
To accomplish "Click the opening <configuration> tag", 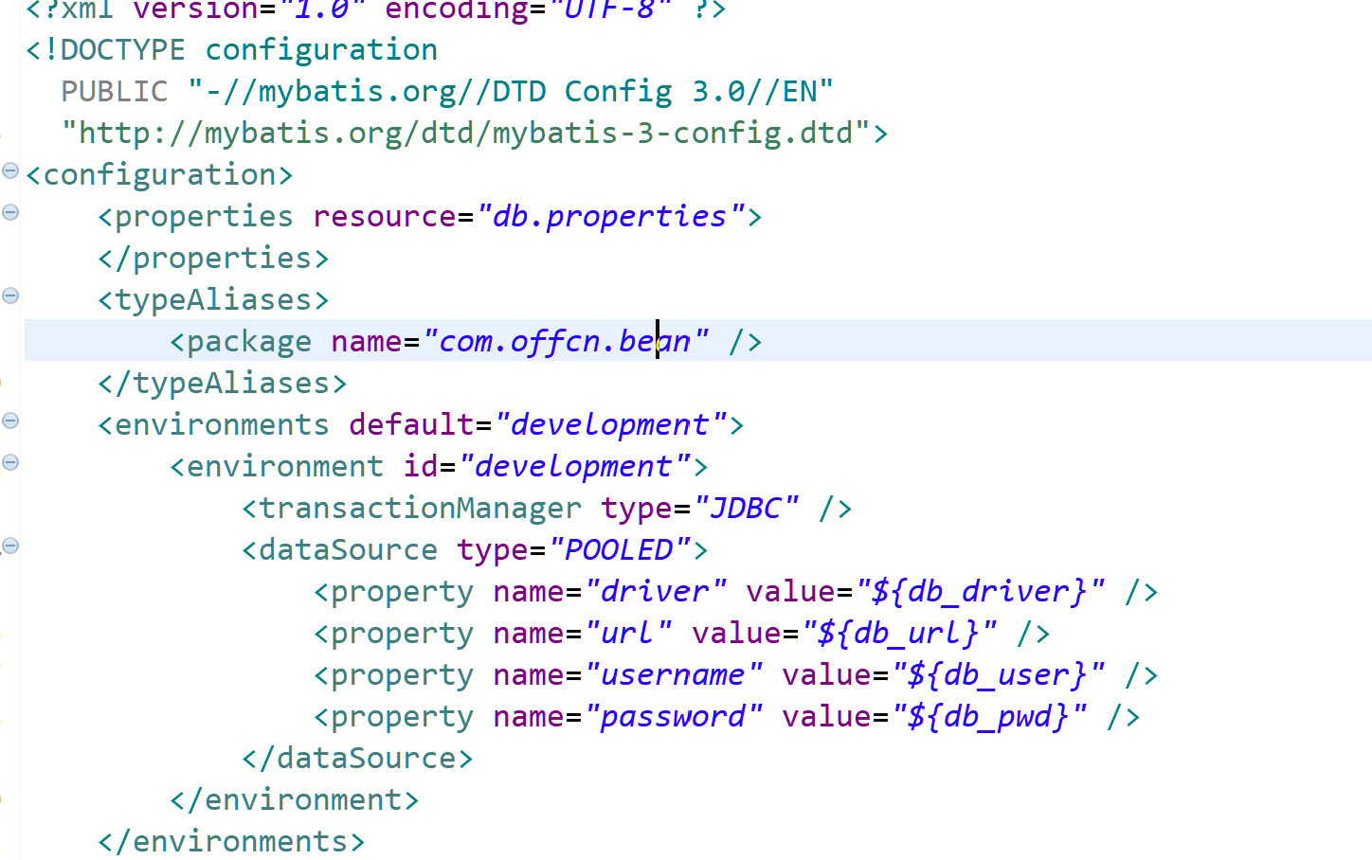I will pos(159,175).
